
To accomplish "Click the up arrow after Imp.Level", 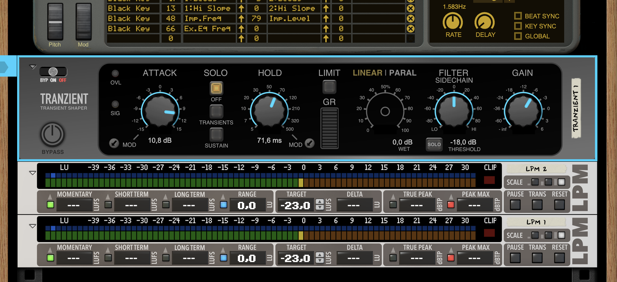I will coord(326,19).
